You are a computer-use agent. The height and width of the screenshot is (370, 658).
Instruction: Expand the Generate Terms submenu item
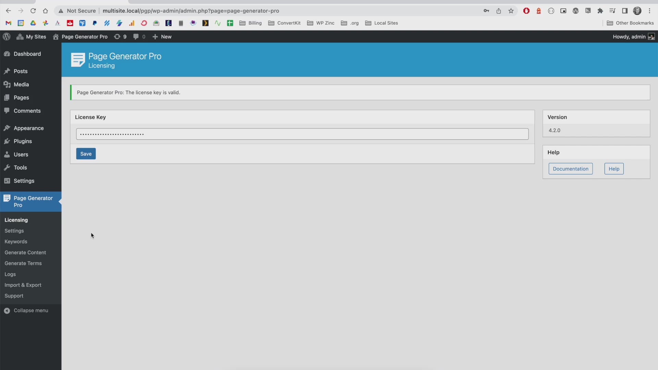click(23, 263)
